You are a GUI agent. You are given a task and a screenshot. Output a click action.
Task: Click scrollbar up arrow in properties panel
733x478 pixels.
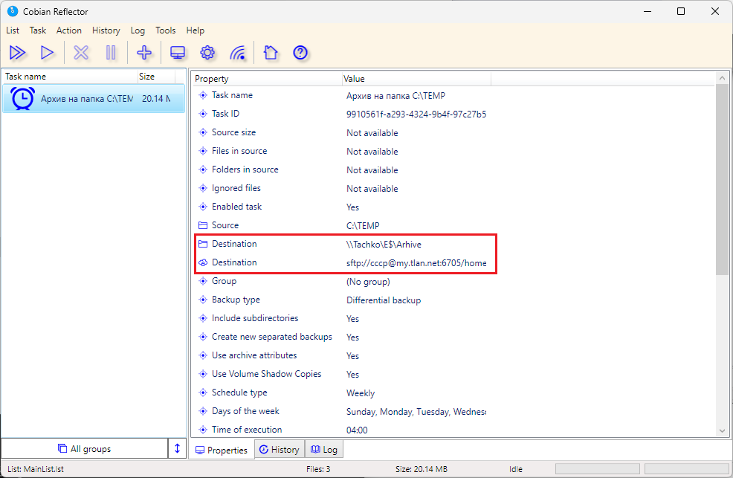(723, 78)
